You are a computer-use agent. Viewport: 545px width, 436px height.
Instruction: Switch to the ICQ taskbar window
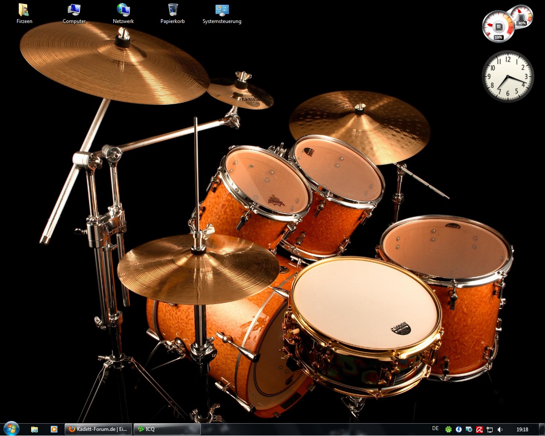point(167,429)
